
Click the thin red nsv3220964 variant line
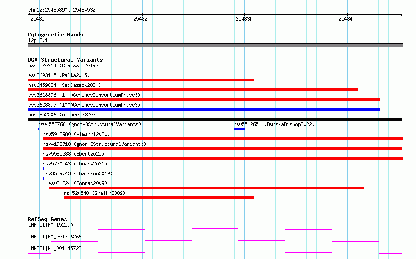215,70
